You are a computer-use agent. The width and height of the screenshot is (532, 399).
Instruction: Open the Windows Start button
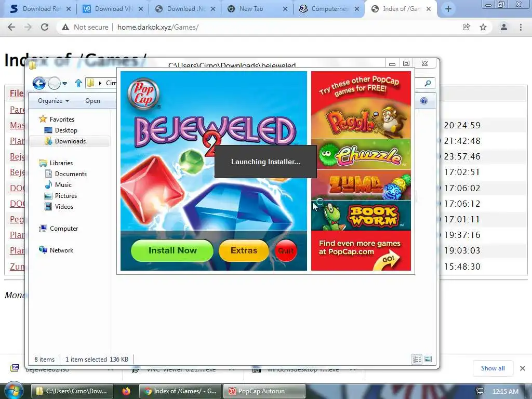click(x=14, y=391)
